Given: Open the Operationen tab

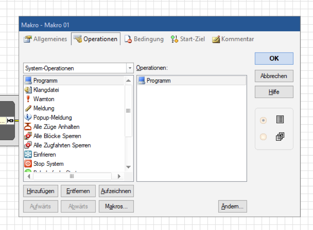Looking at the screenshot, I should pos(96,39).
